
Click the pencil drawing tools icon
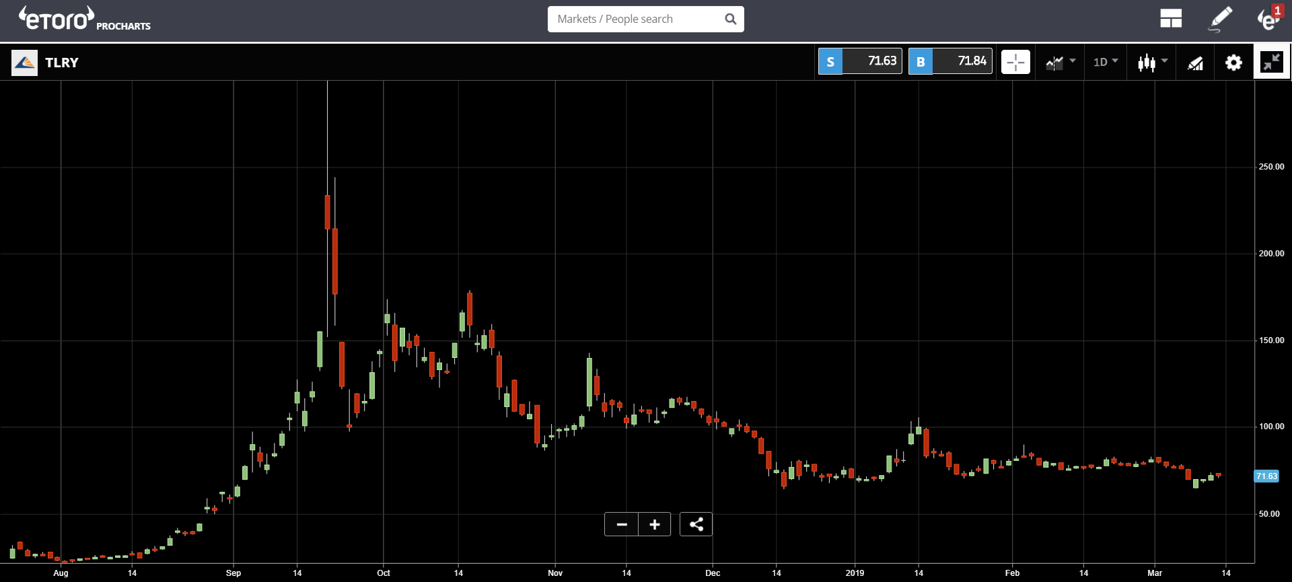(x=1220, y=19)
